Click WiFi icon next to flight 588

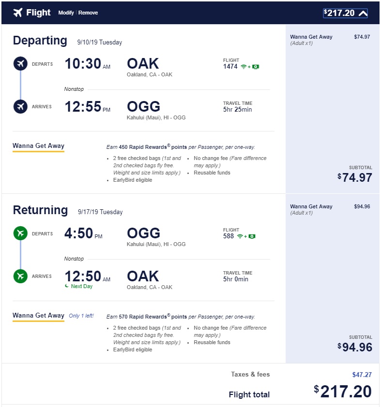240,236
